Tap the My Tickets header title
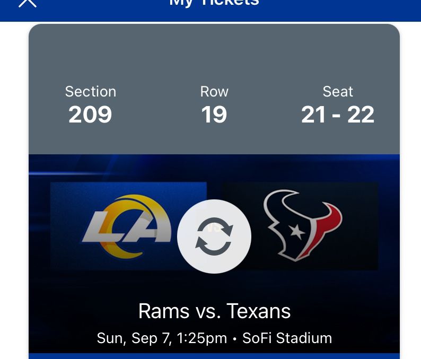Viewport: 421px width, 359px height. coord(214,3)
